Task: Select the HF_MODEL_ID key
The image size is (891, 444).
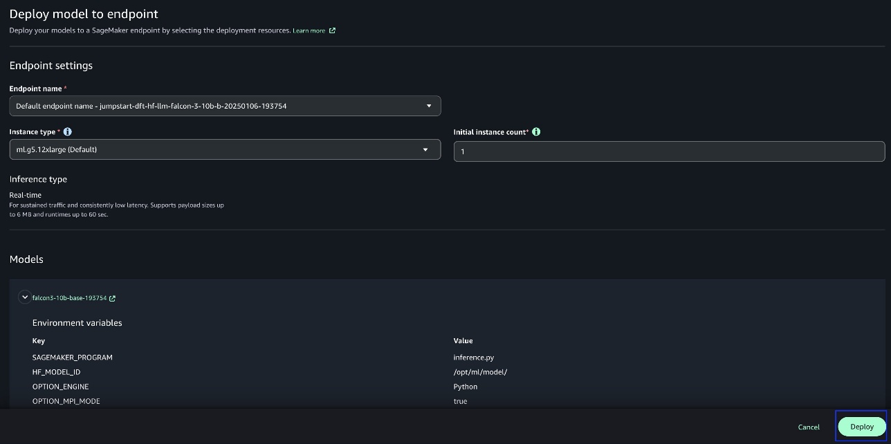Action: click(56, 372)
